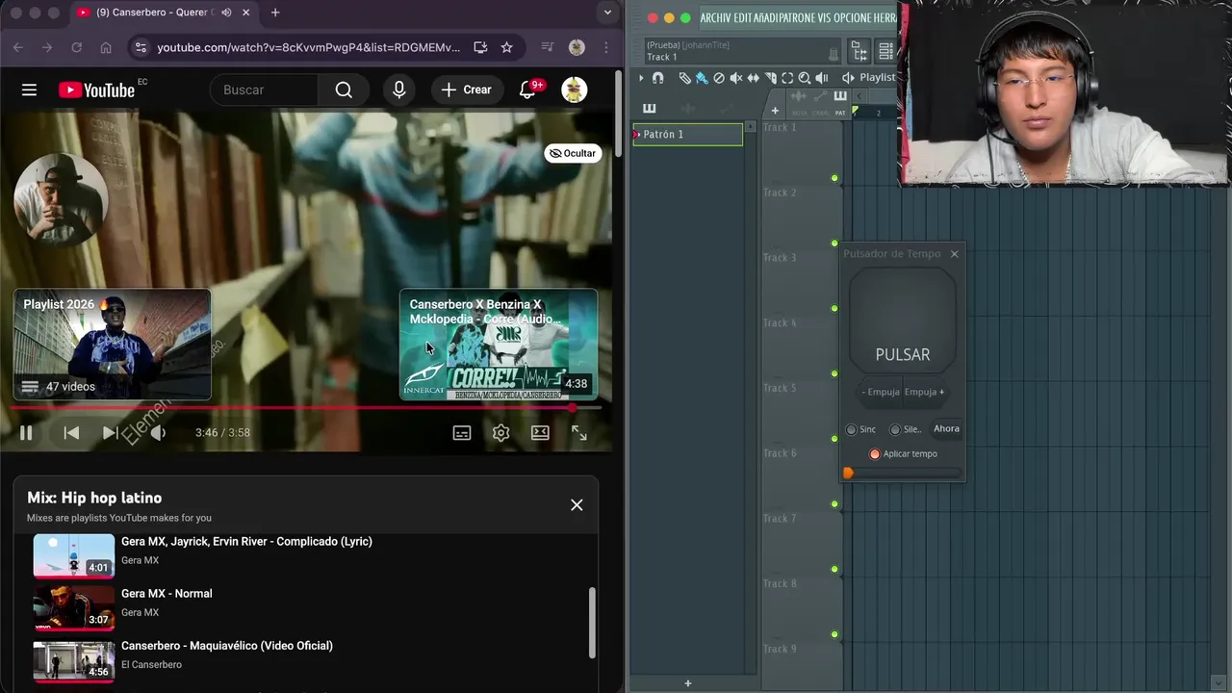Adjust the orange slider in Pulsador de Tempo

pyautogui.click(x=848, y=473)
